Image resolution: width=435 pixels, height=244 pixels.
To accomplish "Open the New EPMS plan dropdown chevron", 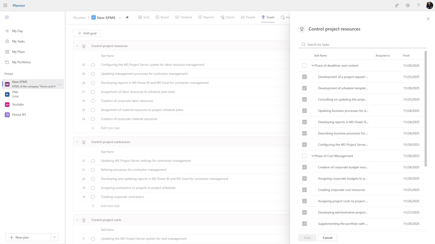I will (x=120, y=18).
